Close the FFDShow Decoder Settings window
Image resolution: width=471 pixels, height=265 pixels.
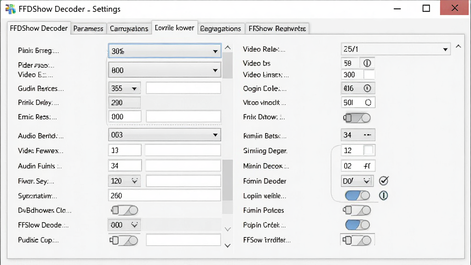coord(455,8)
